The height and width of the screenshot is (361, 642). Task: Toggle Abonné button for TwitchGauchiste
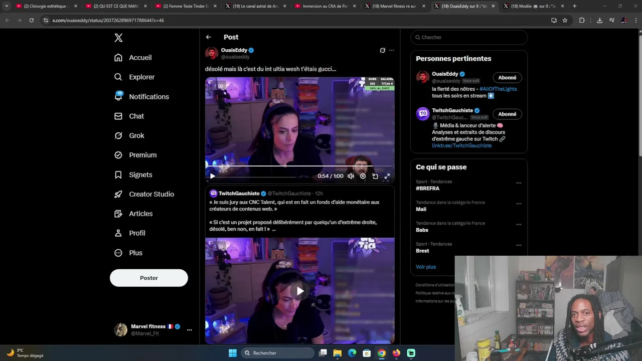pos(507,114)
